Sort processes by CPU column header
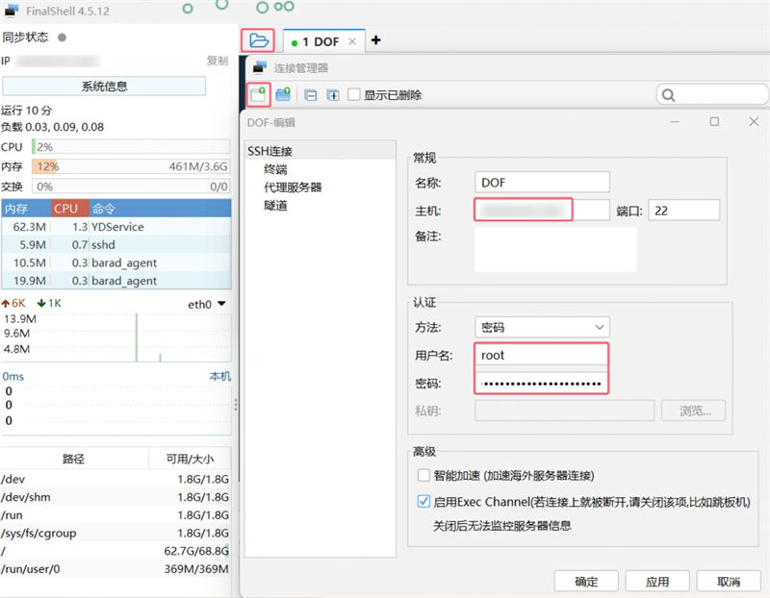The image size is (770, 598). 65,209
